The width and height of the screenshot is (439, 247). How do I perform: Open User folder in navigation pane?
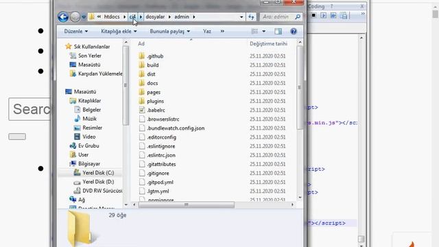coord(83,154)
